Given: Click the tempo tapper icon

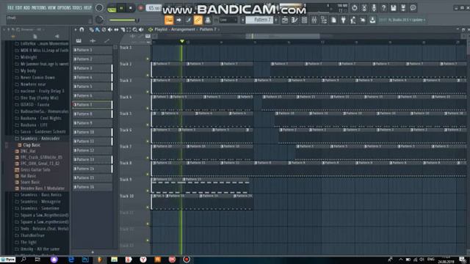Looking at the screenshot, I should coord(353,20).
